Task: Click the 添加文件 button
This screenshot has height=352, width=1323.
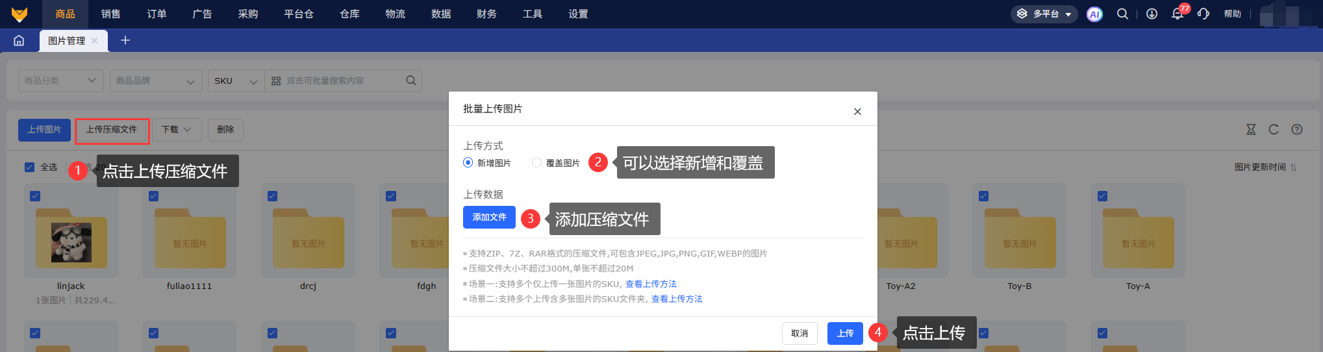Action: pyautogui.click(x=489, y=217)
